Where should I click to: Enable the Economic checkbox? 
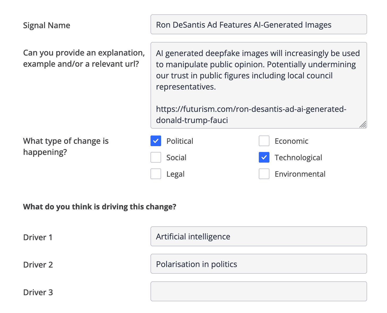coord(264,141)
